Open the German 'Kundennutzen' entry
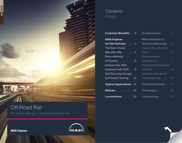 coord(157,33)
